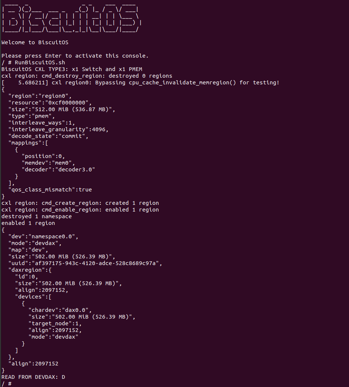Click the "BiscuitOS CXL TYPE3" output line
Screen dimensions: 349x387
[72, 69]
